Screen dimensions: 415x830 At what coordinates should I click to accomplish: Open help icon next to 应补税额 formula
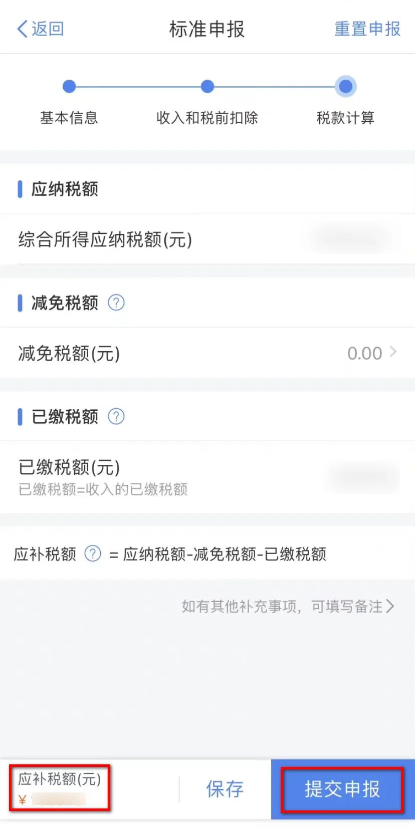93,554
